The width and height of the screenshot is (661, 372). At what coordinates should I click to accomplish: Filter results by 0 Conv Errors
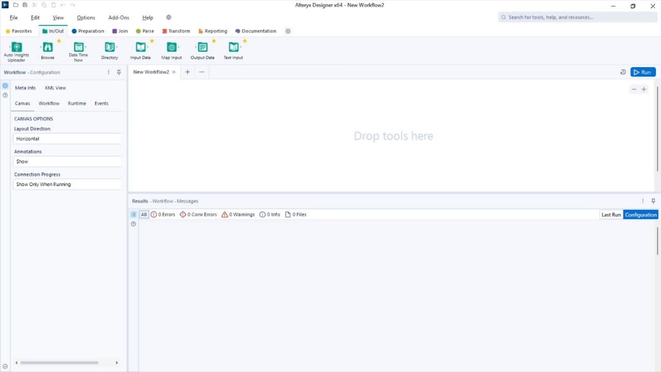(x=198, y=214)
